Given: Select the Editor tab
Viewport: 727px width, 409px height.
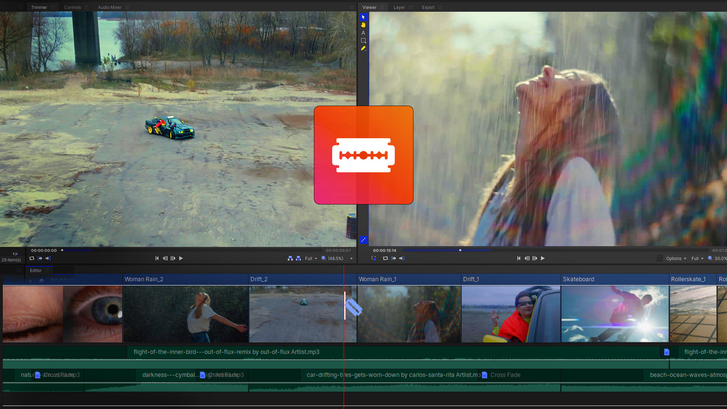Looking at the screenshot, I should click(36, 270).
